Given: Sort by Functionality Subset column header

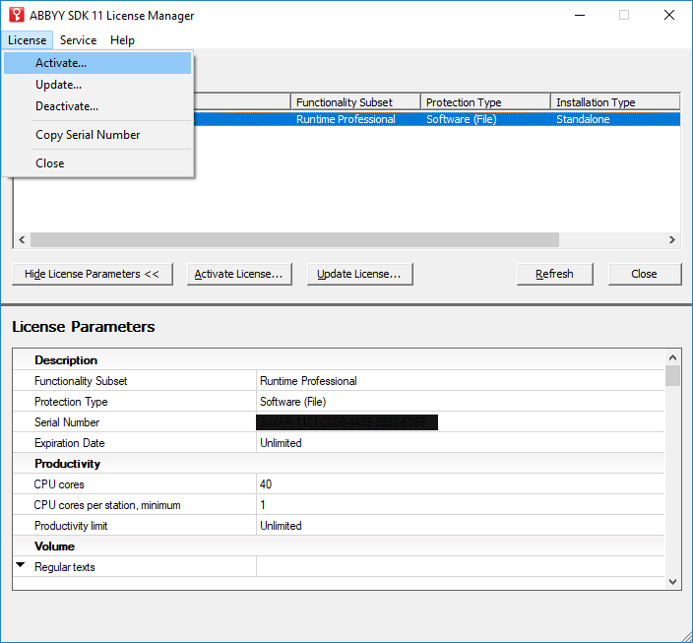Looking at the screenshot, I should pyautogui.click(x=355, y=102).
